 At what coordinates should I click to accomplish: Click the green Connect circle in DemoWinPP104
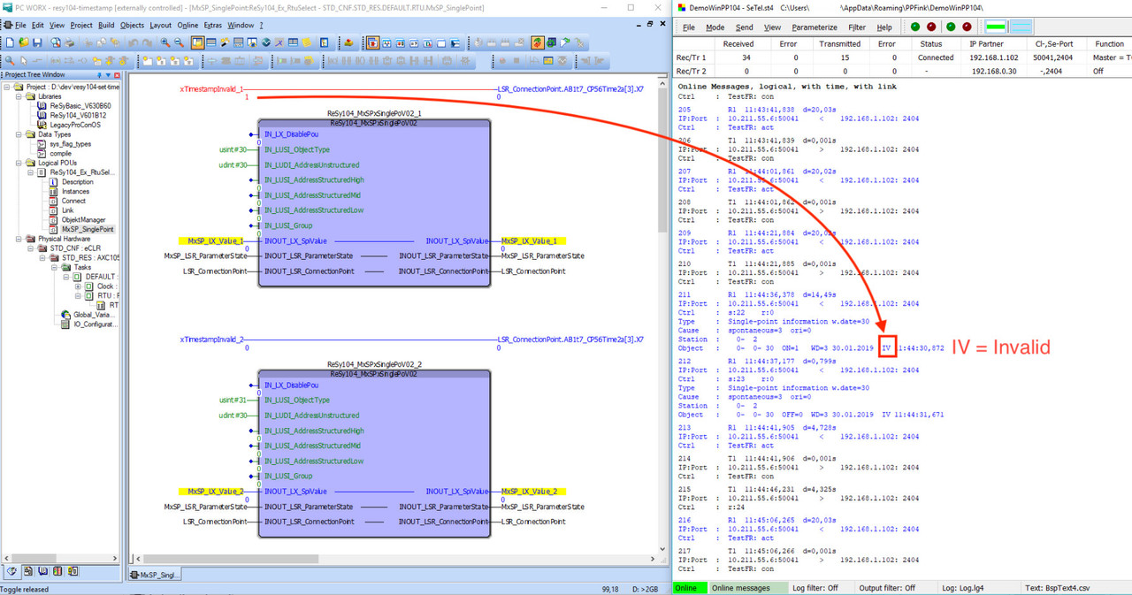coord(914,27)
